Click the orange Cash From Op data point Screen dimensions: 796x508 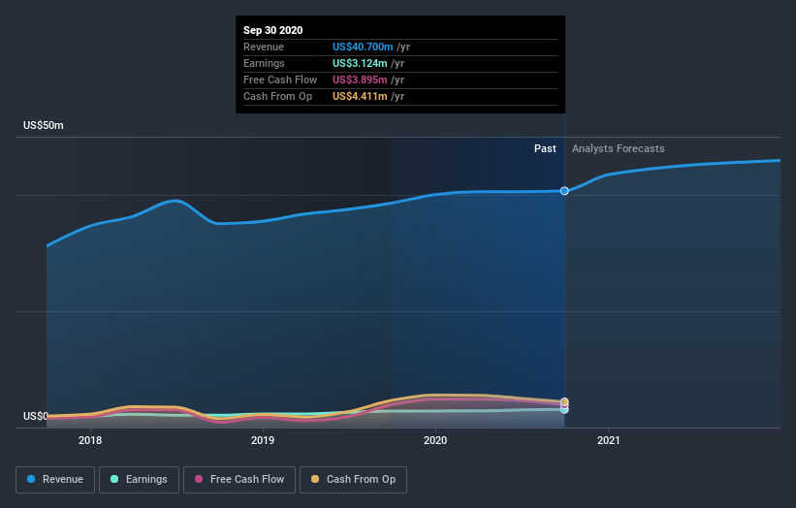pyautogui.click(x=564, y=401)
